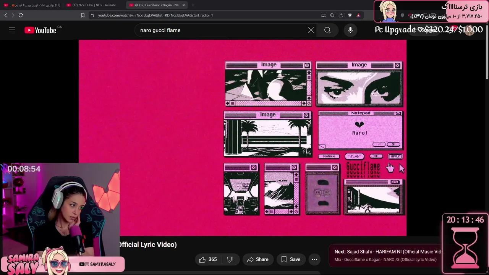
Task: Open site settings icon in address bar
Action: pyautogui.click(x=92, y=15)
